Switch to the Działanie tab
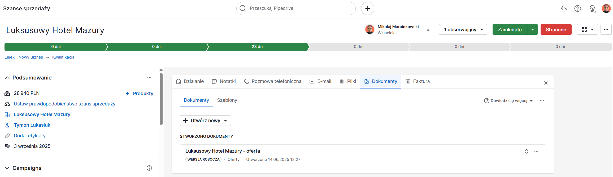613x177 pixels. pos(190,82)
